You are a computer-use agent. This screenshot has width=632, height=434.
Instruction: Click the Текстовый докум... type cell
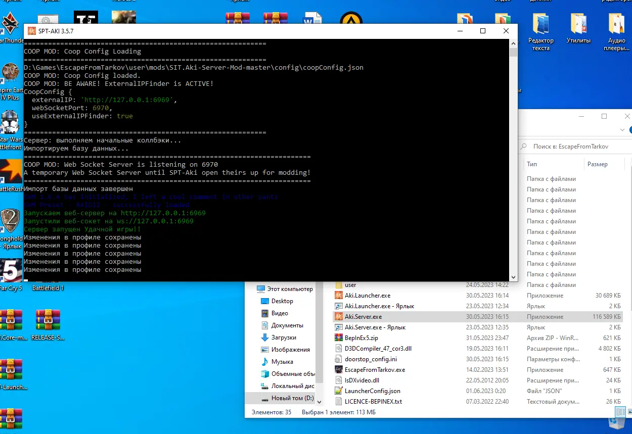(x=553, y=402)
